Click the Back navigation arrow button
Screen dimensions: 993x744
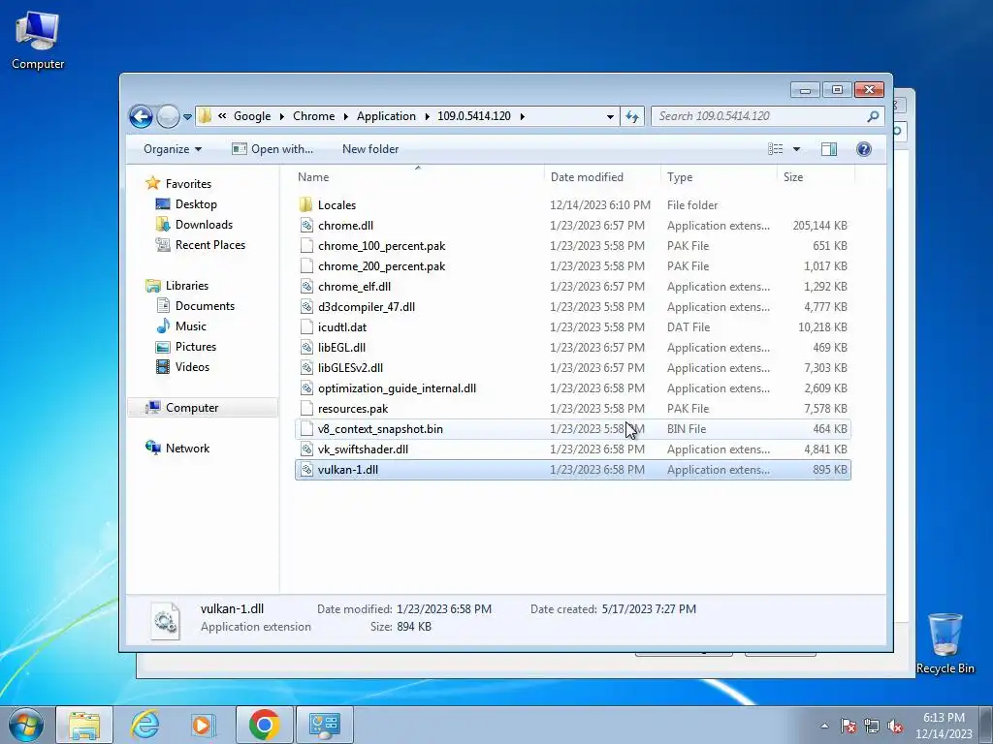pyautogui.click(x=141, y=116)
